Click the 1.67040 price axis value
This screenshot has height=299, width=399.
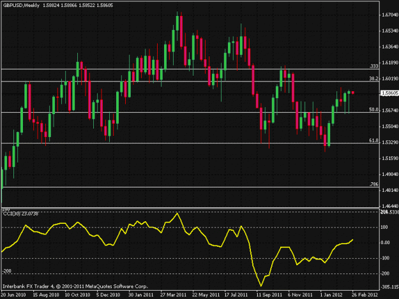[x=390, y=15]
